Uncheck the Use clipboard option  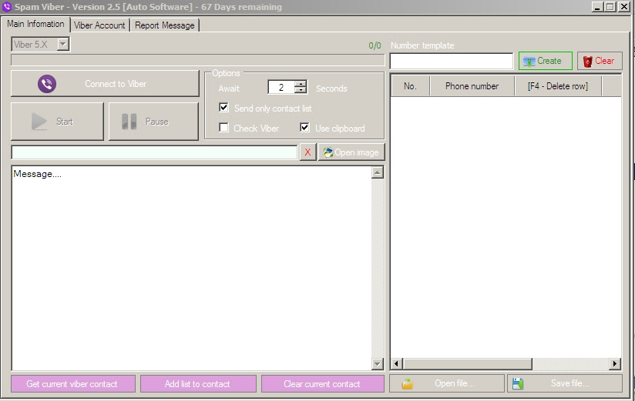coord(304,128)
